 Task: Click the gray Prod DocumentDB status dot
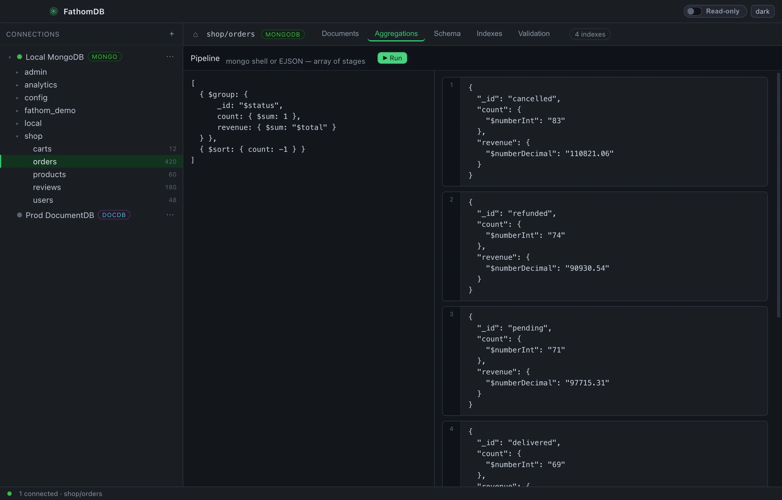click(20, 215)
